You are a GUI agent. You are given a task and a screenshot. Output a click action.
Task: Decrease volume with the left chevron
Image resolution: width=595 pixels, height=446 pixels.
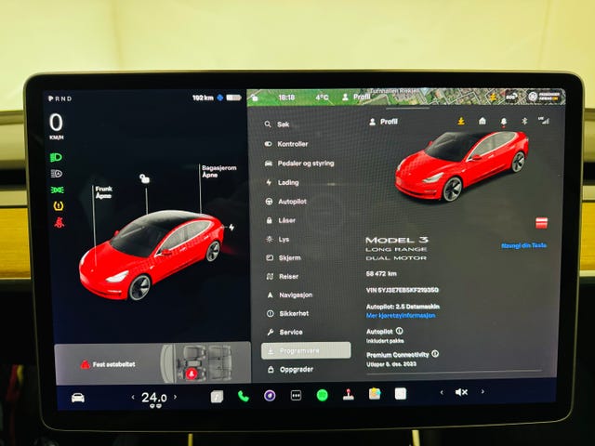442,392
